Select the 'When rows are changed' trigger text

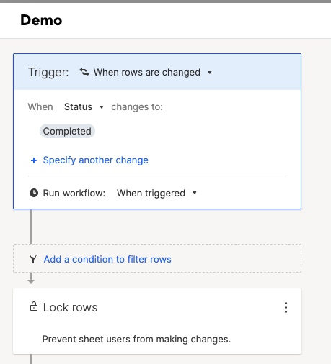147,72
